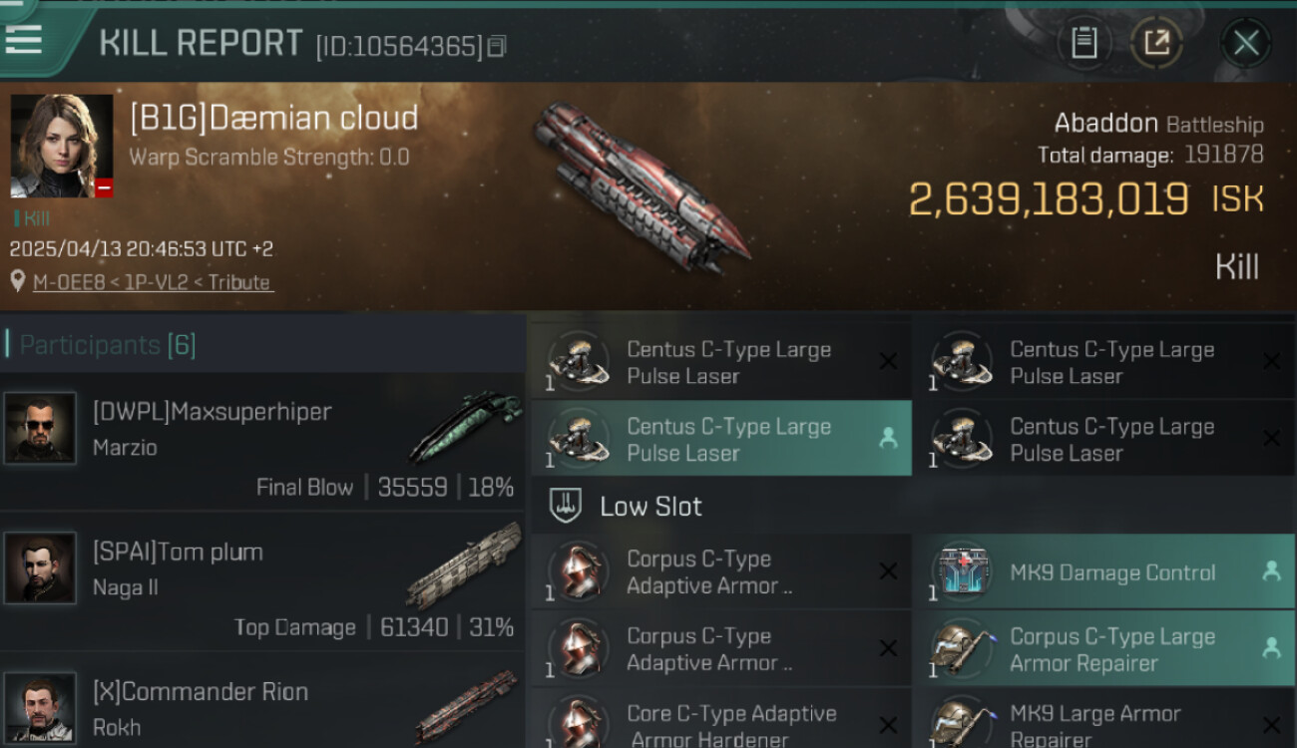Open Dæmian cloud's character portrait
Screen dimensions: 1297x748
coord(61,147)
